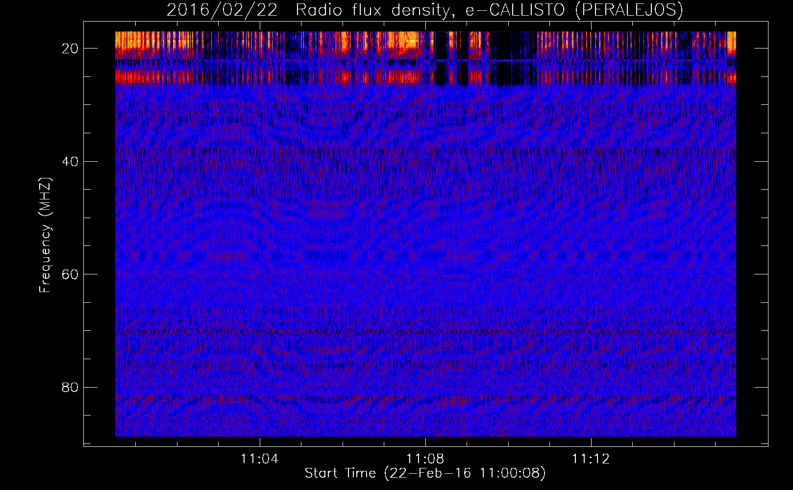Click the 11:04 time tick label

(259, 459)
